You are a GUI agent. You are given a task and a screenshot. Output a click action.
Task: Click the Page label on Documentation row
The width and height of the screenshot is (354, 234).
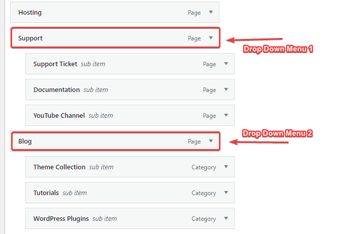point(209,90)
